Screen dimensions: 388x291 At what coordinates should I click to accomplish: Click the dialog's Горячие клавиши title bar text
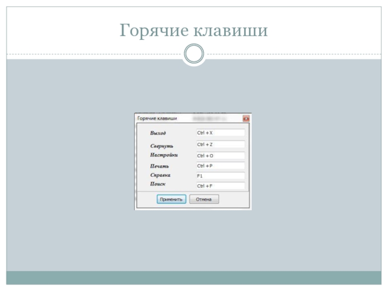(x=157, y=118)
